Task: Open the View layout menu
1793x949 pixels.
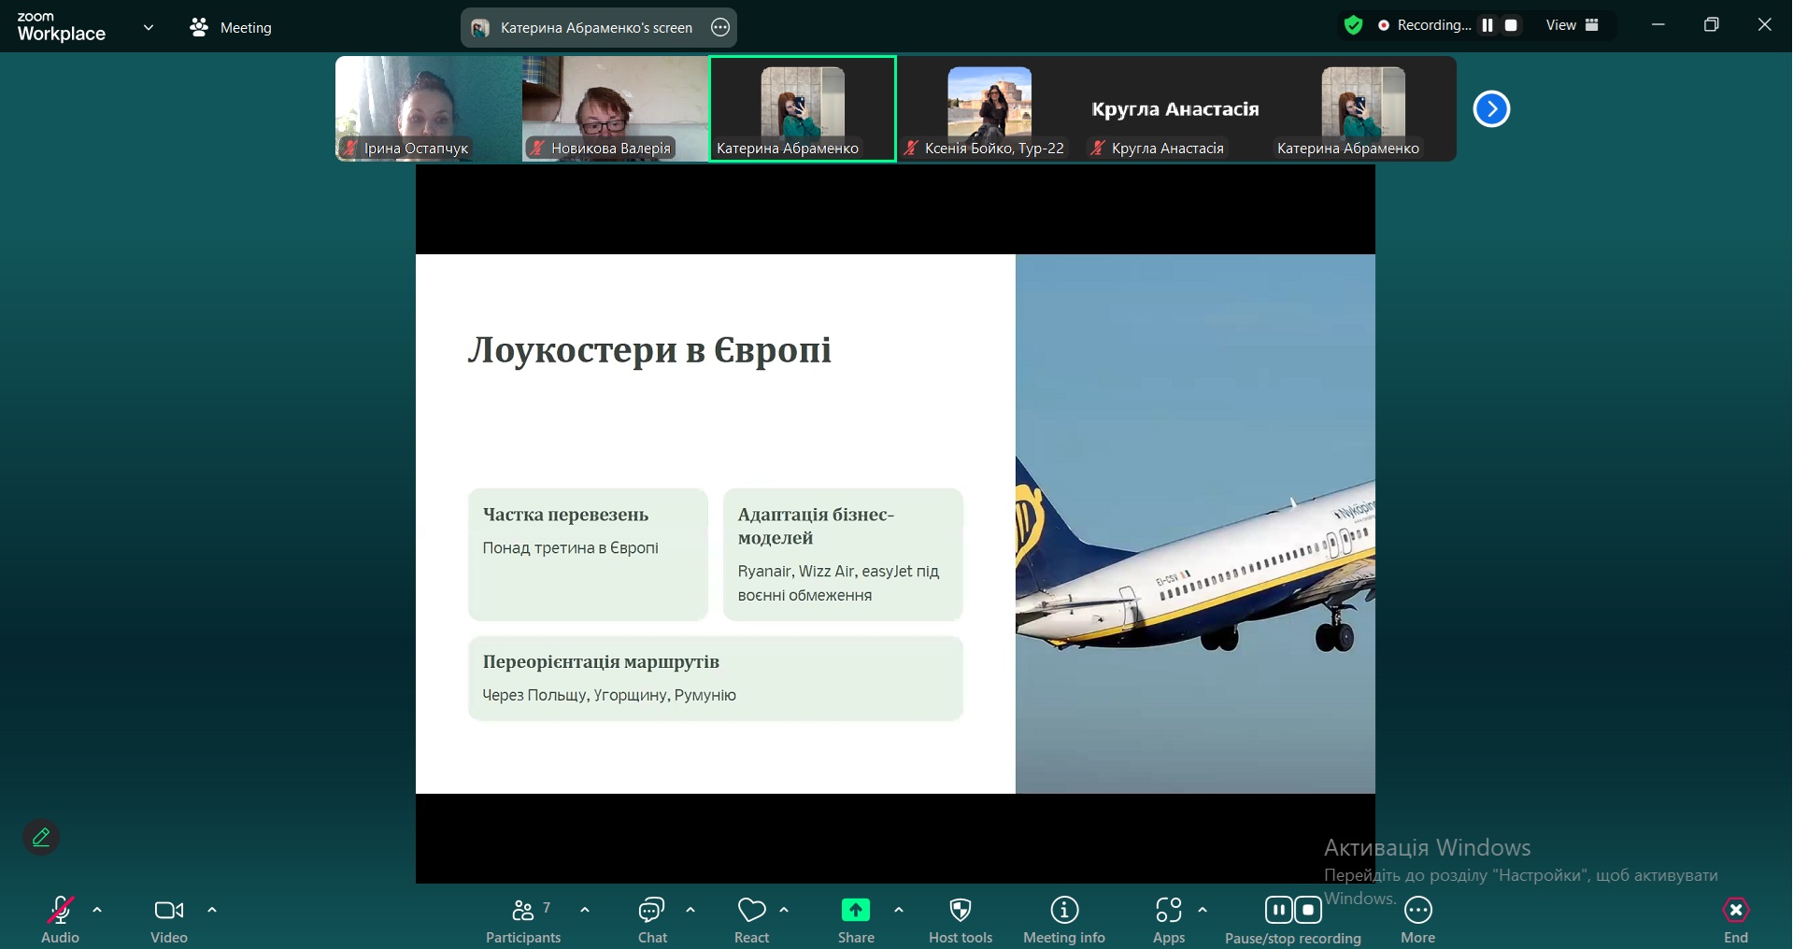Action: [x=1572, y=25]
